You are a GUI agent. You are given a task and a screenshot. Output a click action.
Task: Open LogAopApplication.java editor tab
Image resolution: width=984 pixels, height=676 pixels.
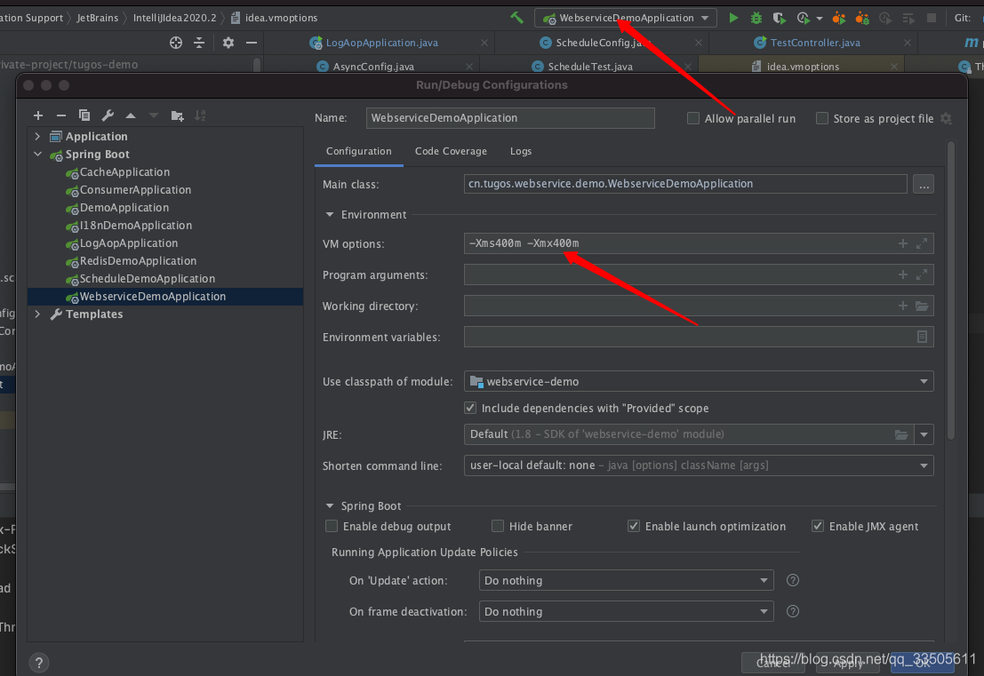click(381, 43)
